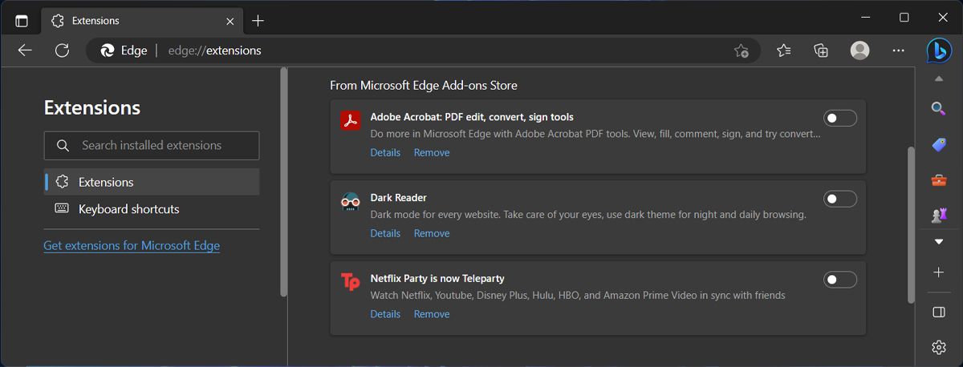Open sidebar Search magnifier icon
Viewport: 963px width, 367px height.
click(938, 109)
